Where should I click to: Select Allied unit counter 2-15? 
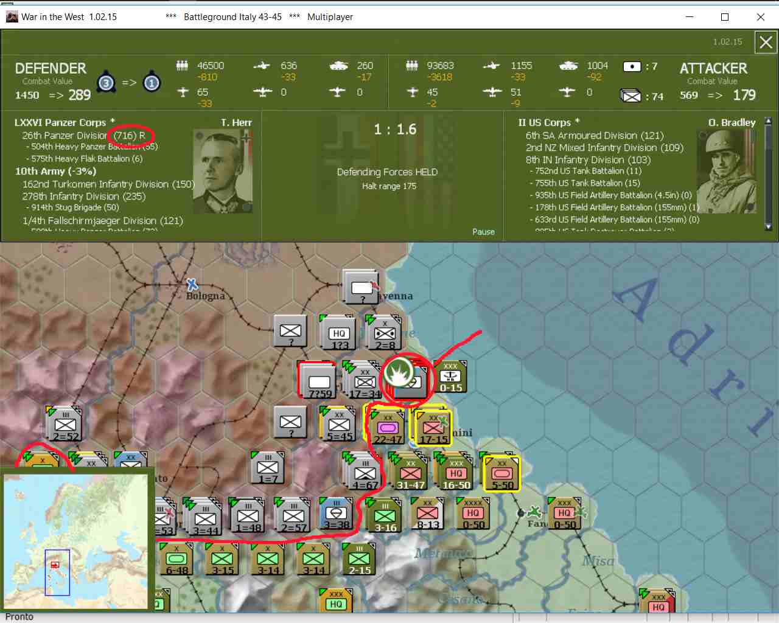359,559
